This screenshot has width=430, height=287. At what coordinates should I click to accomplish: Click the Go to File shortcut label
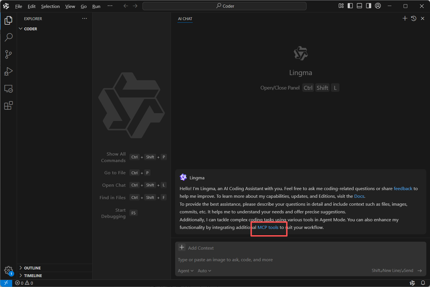pos(115,173)
